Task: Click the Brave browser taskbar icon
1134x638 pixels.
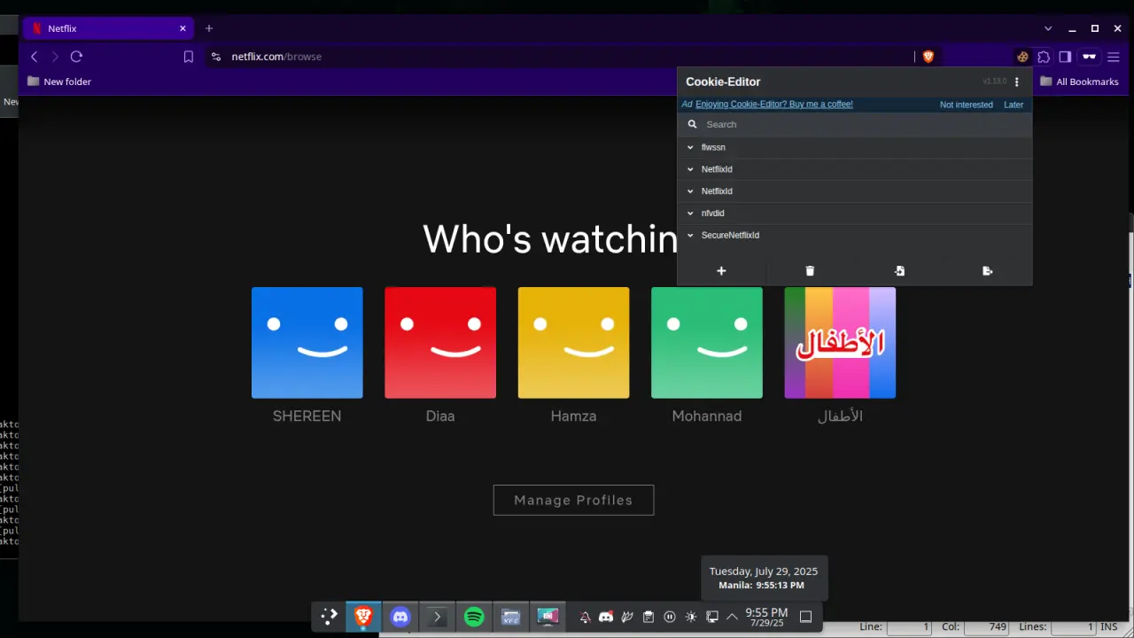Action: click(x=363, y=617)
